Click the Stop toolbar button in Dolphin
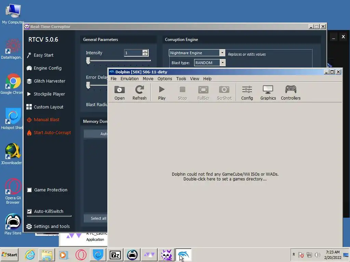Screen dimensions: 350x262 [183, 92]
